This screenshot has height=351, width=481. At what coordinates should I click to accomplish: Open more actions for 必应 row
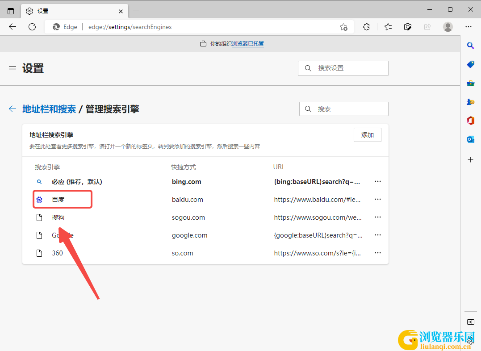(378, 182)
